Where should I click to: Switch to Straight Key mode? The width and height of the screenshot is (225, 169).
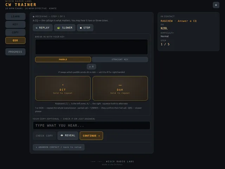pyautogui.click(x=120, y=60)
